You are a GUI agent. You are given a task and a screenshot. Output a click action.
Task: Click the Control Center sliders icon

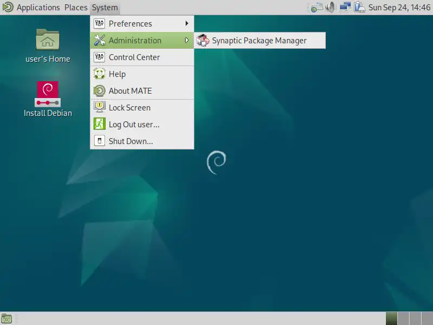100,57
